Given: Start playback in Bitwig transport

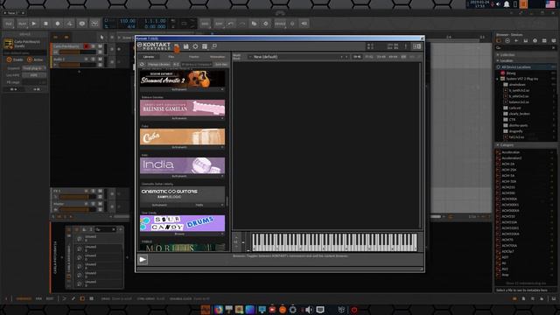Looking at the screenshot, I should click(34, 24).
